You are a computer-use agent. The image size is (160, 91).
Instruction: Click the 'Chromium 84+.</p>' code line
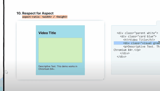tap(127, 50)
